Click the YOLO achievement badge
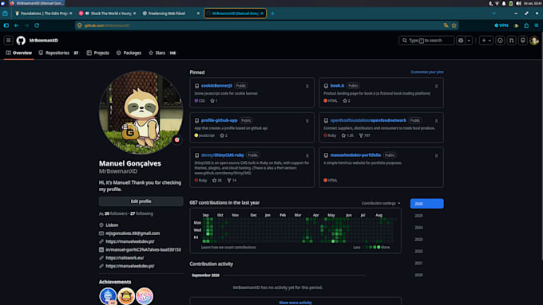543x305 pixels. (x=145, y=296)
